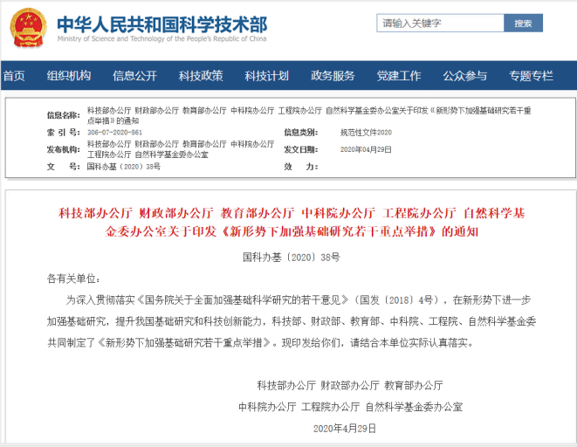Click the national emblem logo

tap(27, 28)
